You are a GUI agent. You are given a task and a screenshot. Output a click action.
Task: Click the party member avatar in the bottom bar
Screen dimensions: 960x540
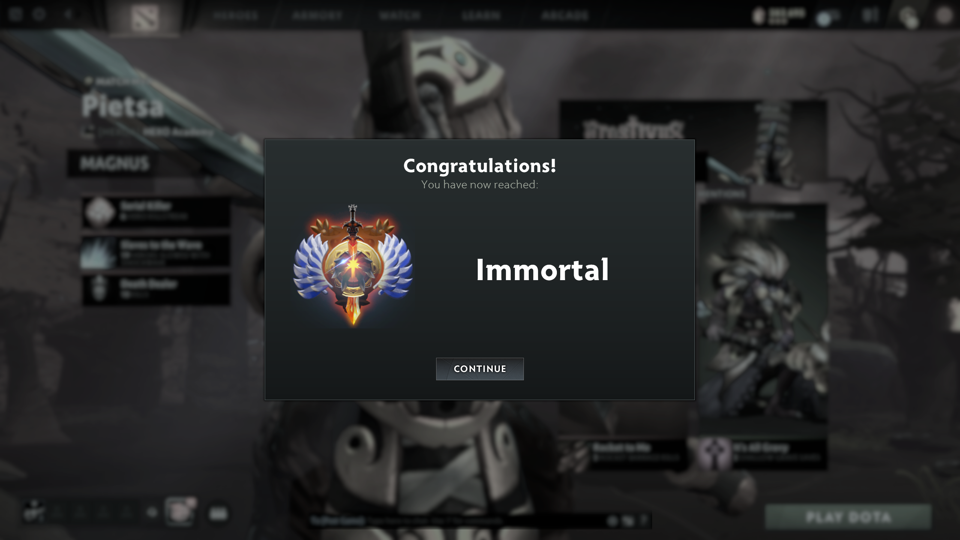pos(180,512)
